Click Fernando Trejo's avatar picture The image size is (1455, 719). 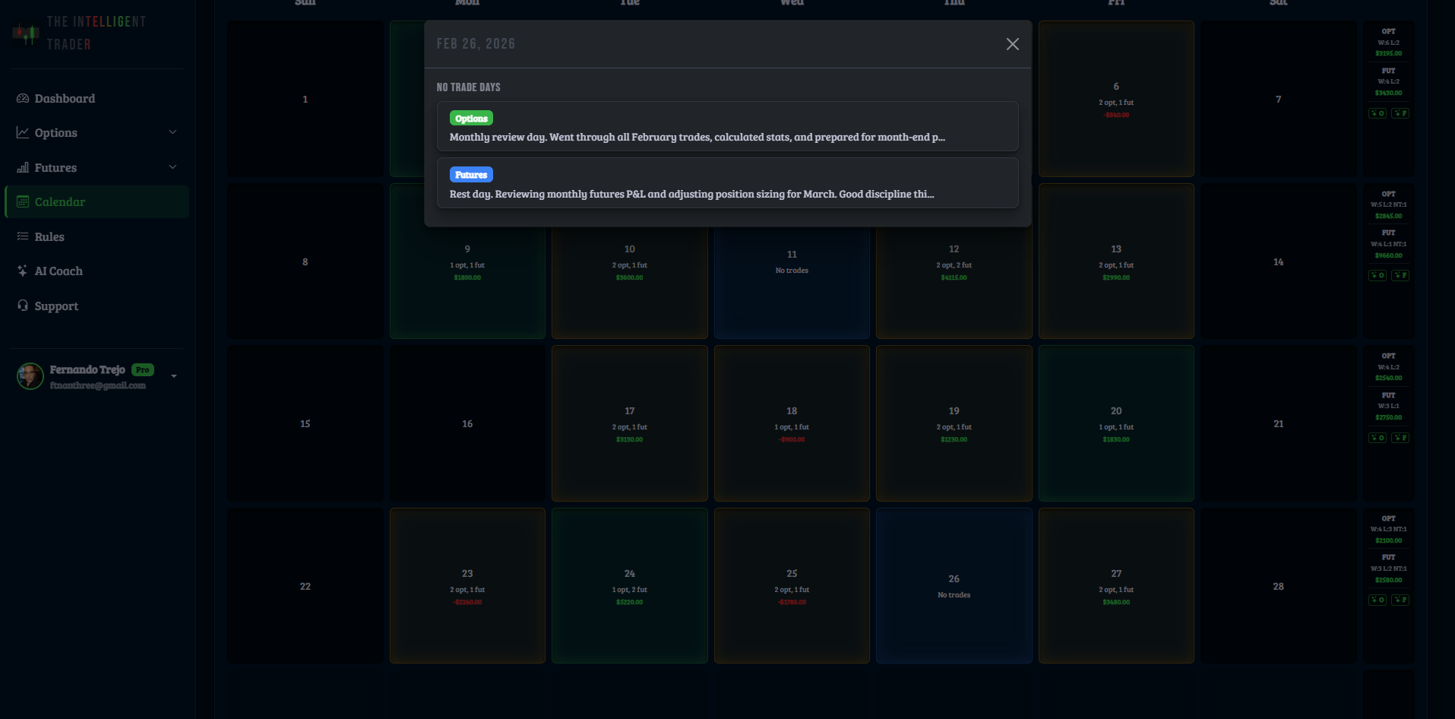coord(29,375)
